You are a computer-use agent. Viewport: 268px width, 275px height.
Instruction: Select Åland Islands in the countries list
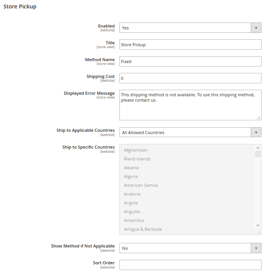[137, 159]
